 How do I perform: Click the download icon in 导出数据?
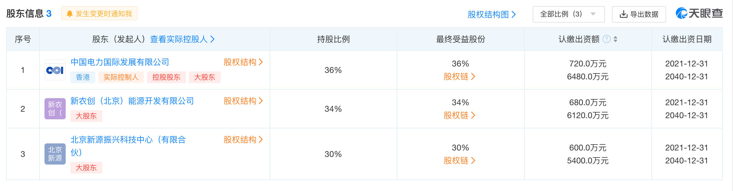[623, 14]
